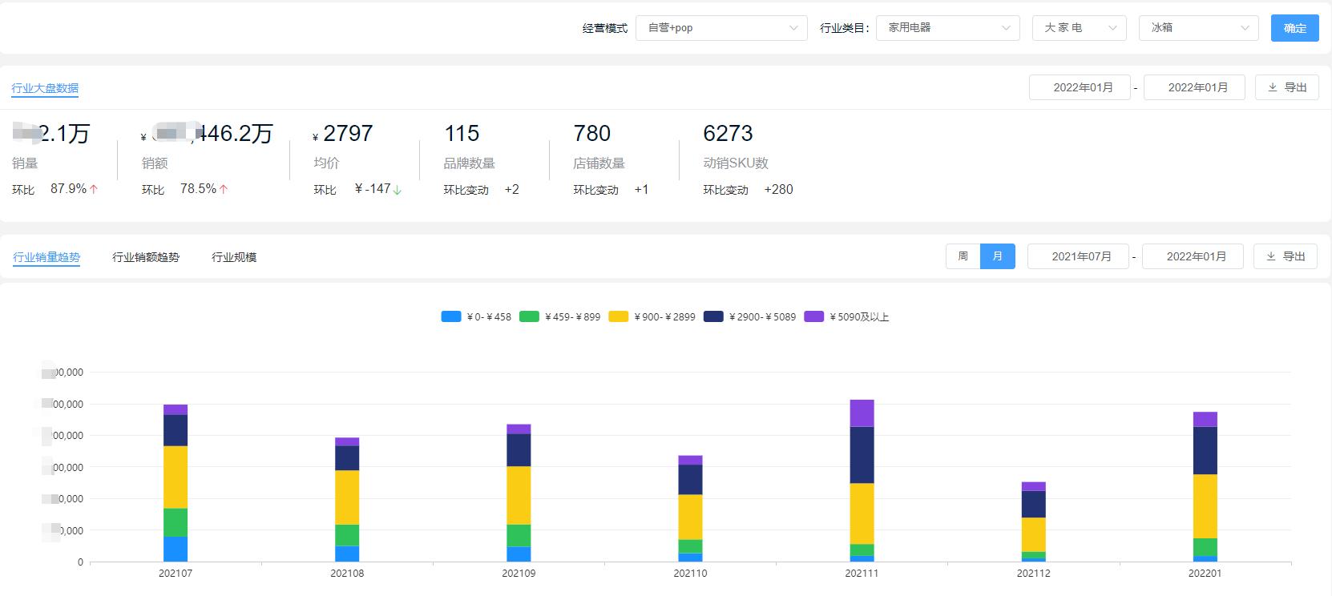Expand the 大家电 subcategory dropdown
This screenshot has width=1332, height=596.
click(x=1079, y=28)
